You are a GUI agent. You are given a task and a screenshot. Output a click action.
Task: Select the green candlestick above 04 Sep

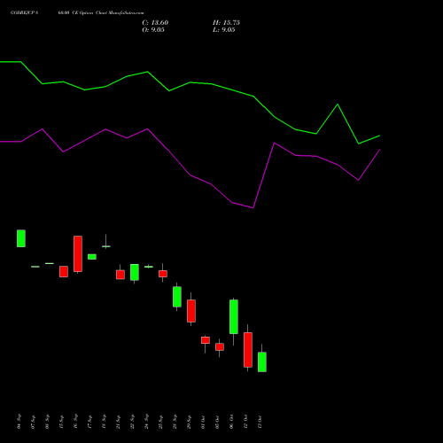tap(21, 238)
